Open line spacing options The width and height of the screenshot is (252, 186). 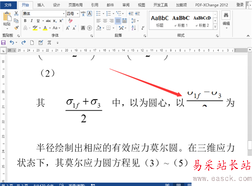pyautogui.click(x=134, y=21)
